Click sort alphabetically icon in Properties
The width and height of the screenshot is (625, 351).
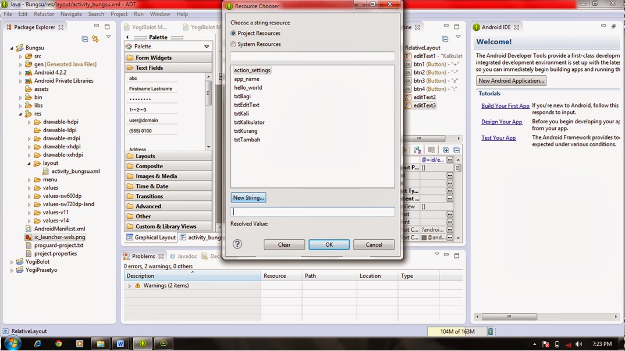[417, 150]
